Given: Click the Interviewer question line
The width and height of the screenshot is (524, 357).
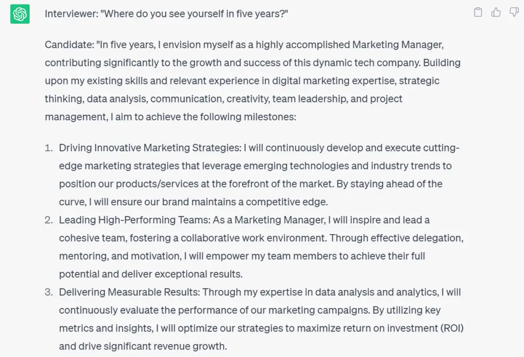Looking at the screenshot, I should tap(166, 14).
